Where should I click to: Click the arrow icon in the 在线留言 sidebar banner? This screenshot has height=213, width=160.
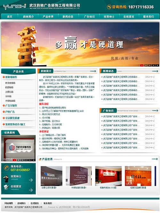31,190
